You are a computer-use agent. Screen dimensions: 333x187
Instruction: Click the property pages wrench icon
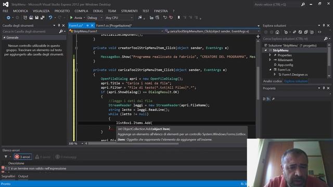point(273,99)
